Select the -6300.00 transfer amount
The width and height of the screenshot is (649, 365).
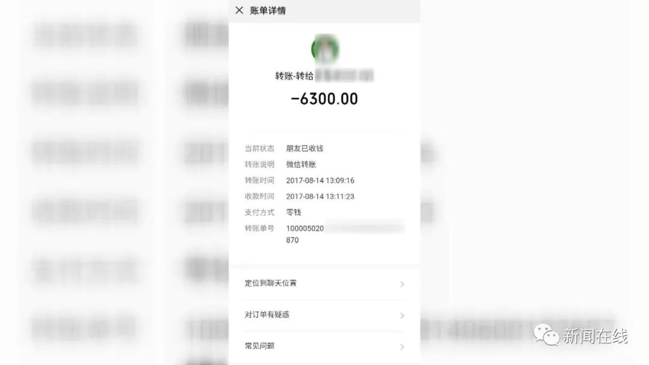click(x=324, y=99)
